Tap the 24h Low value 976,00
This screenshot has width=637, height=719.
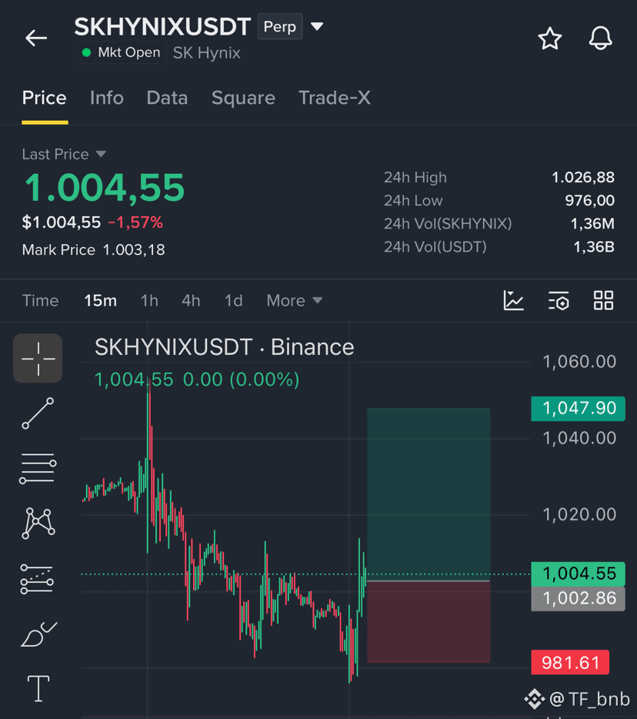click(x=589, y=201)
